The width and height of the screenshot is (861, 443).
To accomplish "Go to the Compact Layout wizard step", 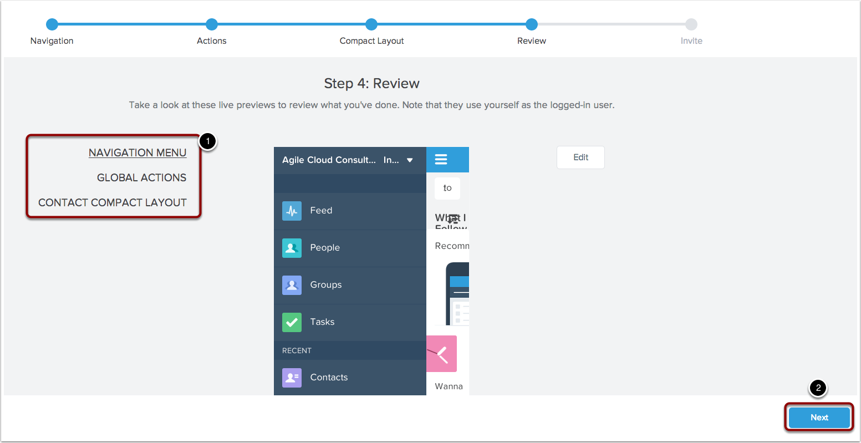I will pos(371,24).
